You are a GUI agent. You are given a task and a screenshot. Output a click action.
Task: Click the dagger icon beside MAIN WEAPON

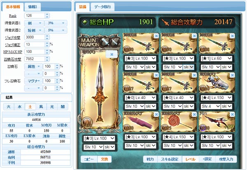pos(105,42)
